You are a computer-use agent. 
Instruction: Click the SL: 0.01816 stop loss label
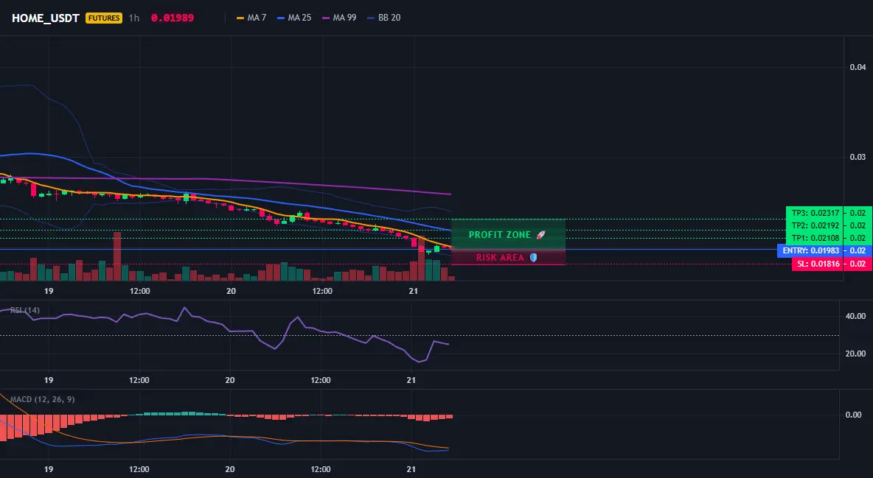click(818, 264)
